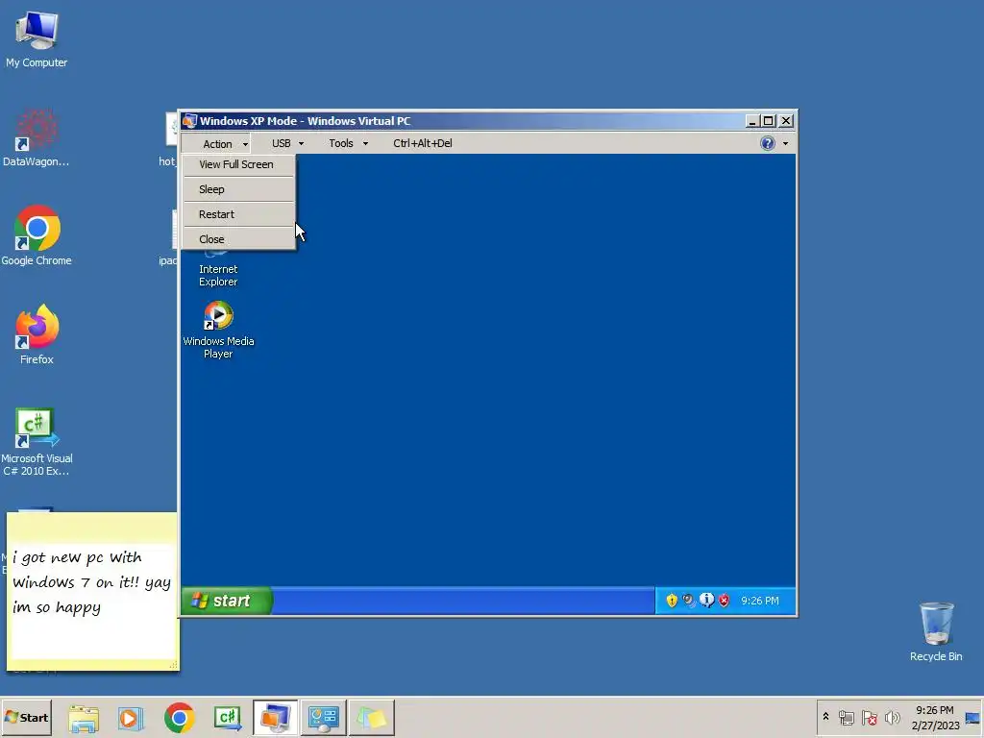
Task: Click the volume speaker tray icon
Action: pyautogui.click(x=892, y=717)
